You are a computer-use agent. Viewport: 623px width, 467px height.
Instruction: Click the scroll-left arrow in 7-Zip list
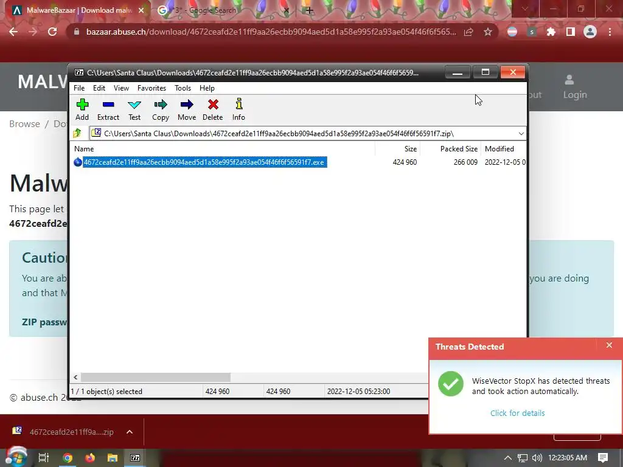tap(75, 377)
